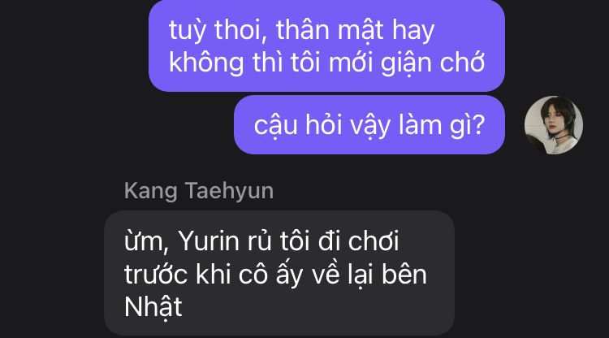Image resolution: width=609 pixels, height=338 pixels.
Task: Select the purple bubble starting 'tuỳ thoi'
Action: point(326,45)
